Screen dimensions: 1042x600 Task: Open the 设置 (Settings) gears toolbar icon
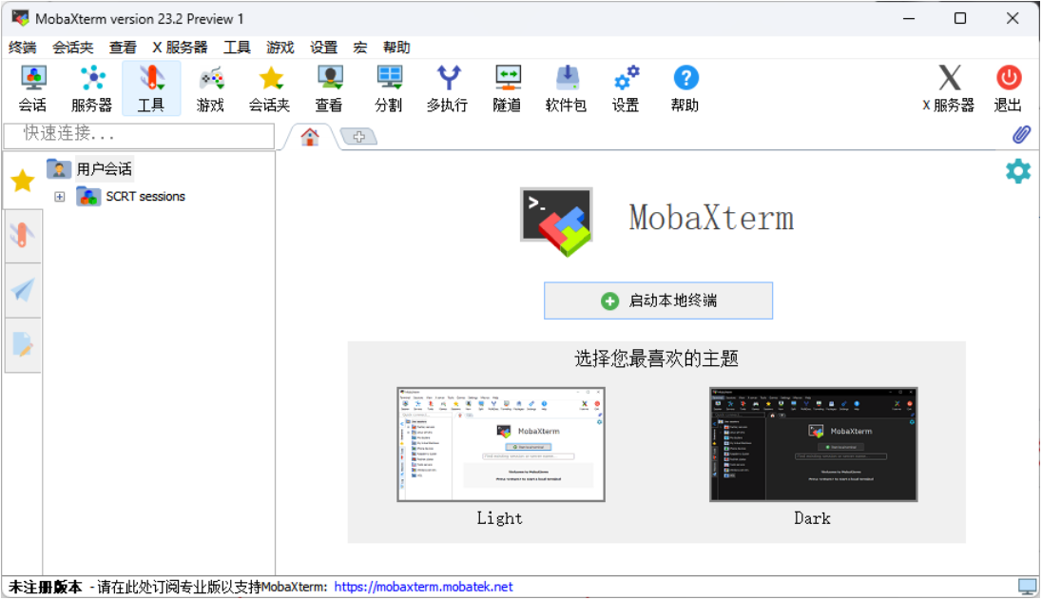coord(626,87)
